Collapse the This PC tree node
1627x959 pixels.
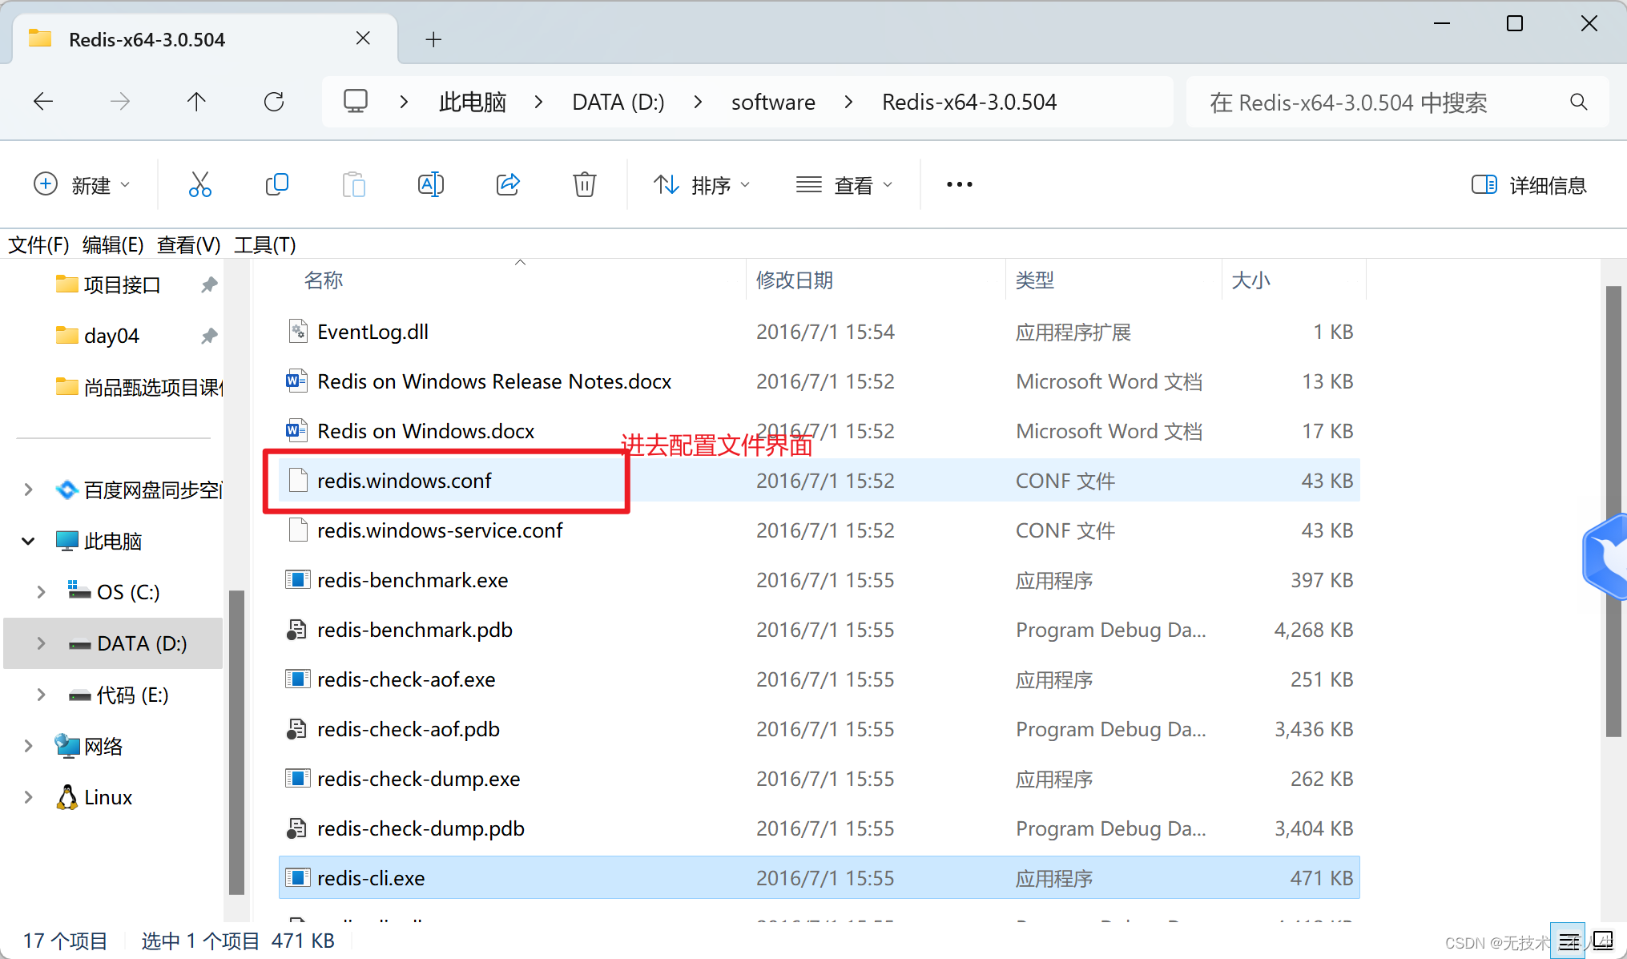click(28, 542)
